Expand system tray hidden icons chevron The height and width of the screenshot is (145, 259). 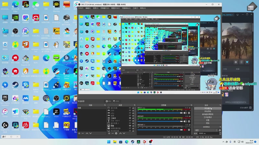click(223, 142)
